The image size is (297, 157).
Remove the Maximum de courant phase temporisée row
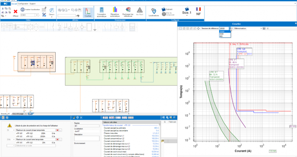pos(57,130)
